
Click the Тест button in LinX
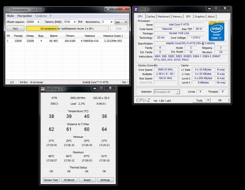(x=15, y=29)
